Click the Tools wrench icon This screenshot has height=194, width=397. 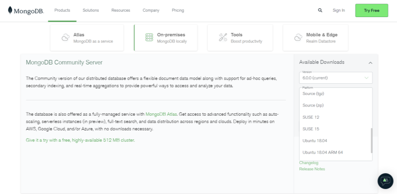[223, 37]
